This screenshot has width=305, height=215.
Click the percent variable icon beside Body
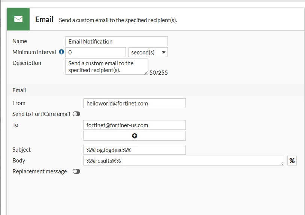pos(292,161)
